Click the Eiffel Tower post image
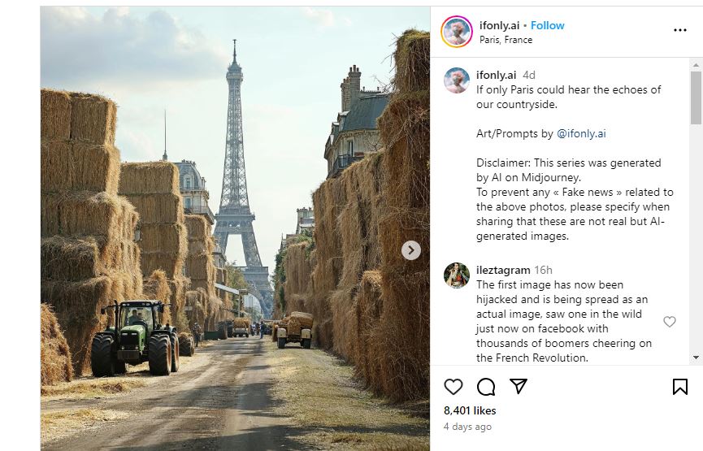The height and width of the screenshot is (451, 703). (235, 228)
